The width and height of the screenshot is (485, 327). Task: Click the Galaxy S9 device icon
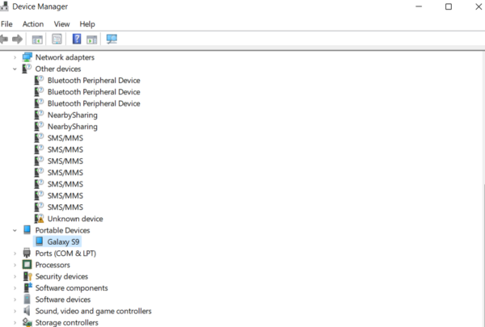tap(40, 241)
